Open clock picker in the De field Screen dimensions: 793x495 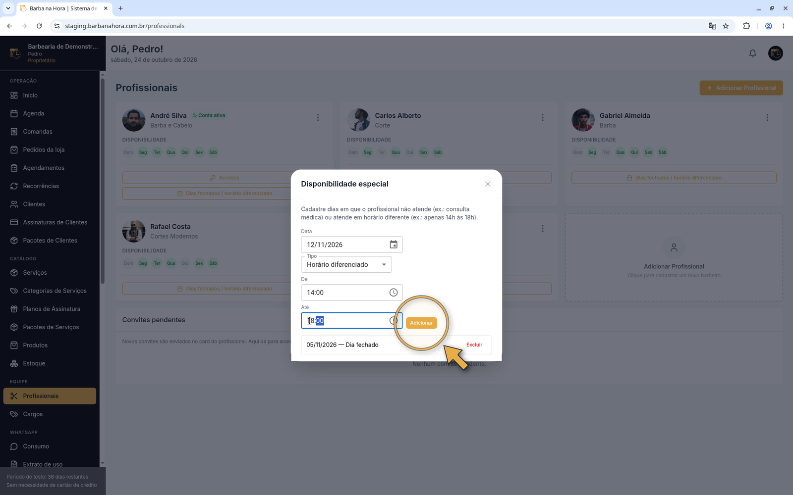tap(394, 293)
